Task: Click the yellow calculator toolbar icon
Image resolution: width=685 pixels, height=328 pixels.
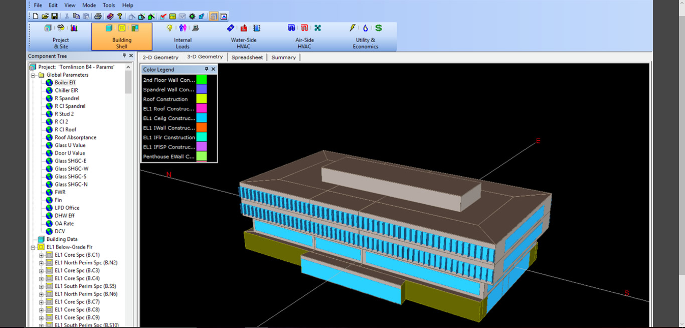Action: (x=173, y=16)
